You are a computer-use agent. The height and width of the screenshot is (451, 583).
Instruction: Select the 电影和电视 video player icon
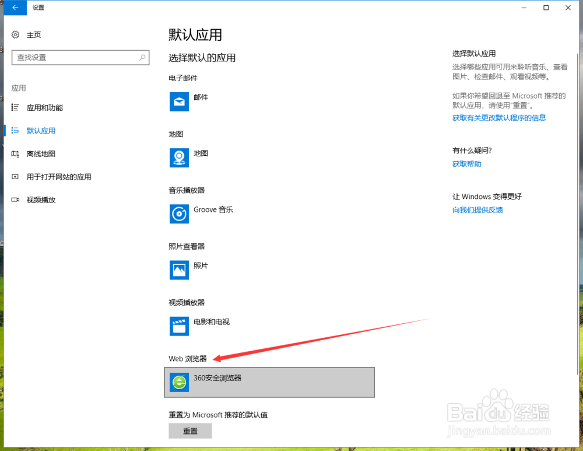tap(179, 326)
